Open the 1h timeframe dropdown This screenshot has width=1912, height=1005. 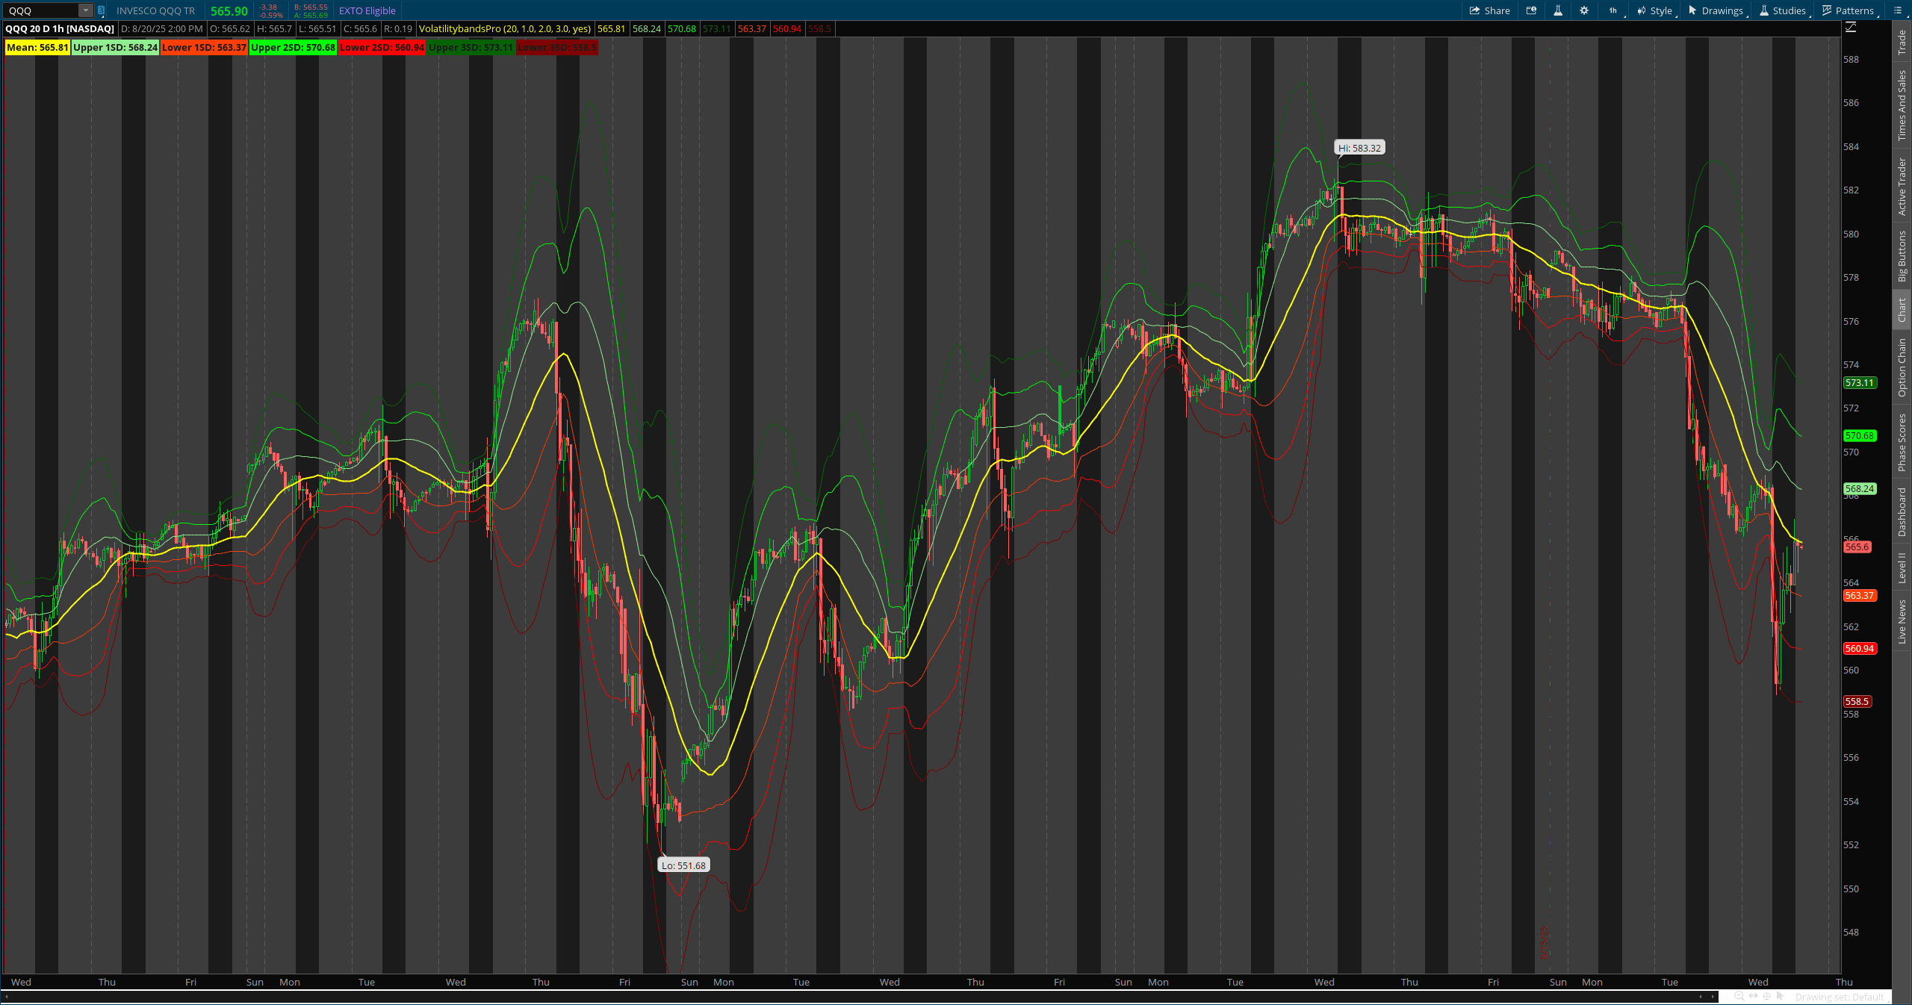pos(1613,10)
